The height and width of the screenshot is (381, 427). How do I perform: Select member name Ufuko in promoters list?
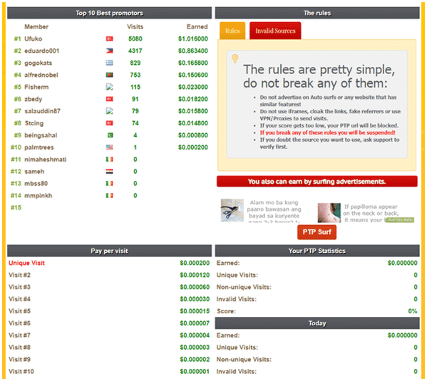[x=34, y=38]
